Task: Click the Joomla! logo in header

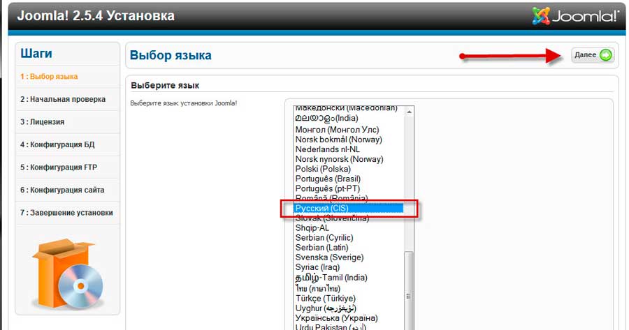Action: [x=576, y=16]
